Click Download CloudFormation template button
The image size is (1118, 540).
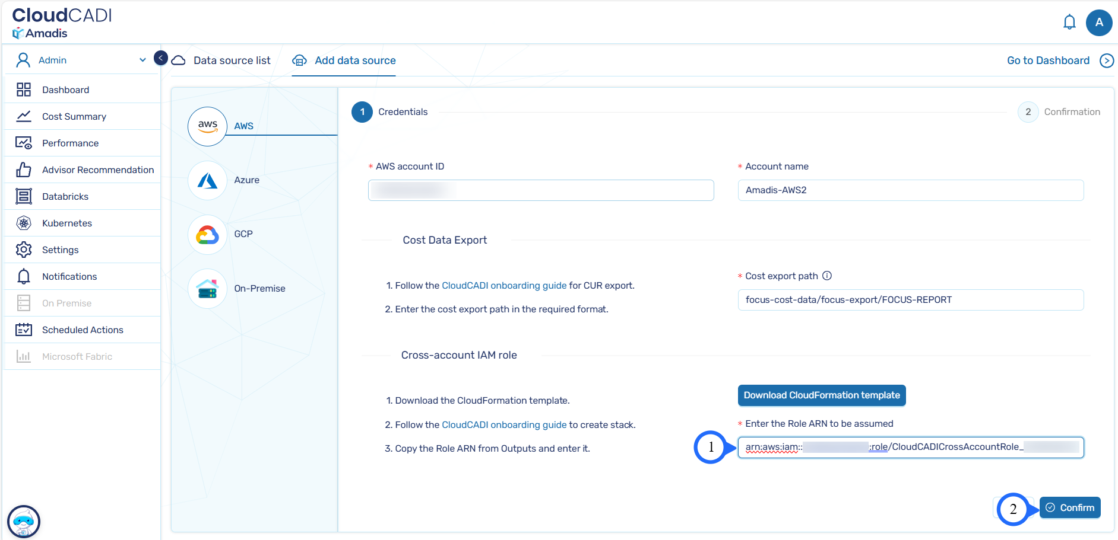pos(821,395)
